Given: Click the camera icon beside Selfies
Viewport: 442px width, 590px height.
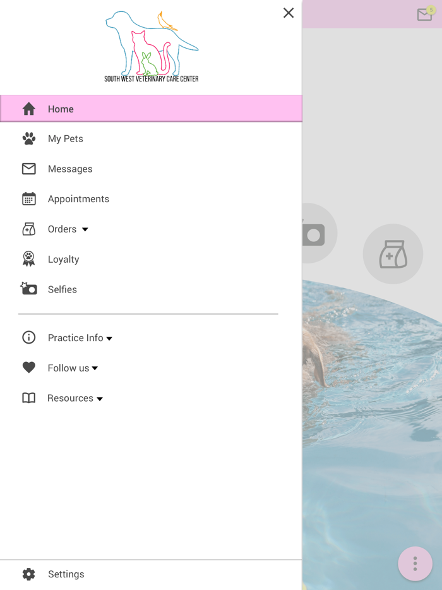Looking at the screenshot, I should click(28, 289).
